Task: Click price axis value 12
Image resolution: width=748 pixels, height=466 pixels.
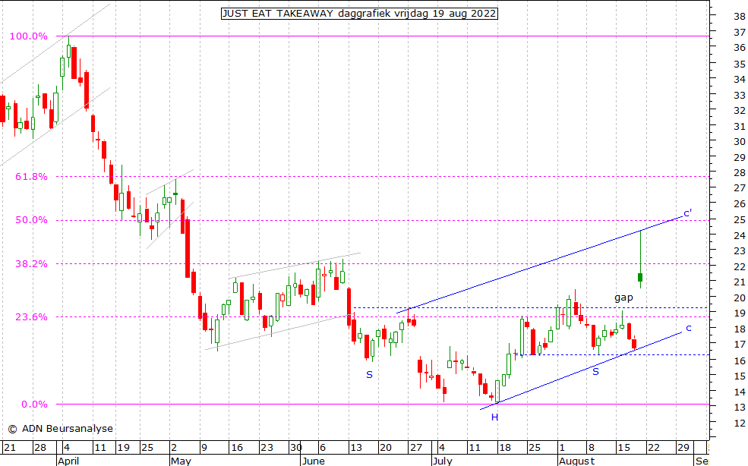Action: coord(740,423)
